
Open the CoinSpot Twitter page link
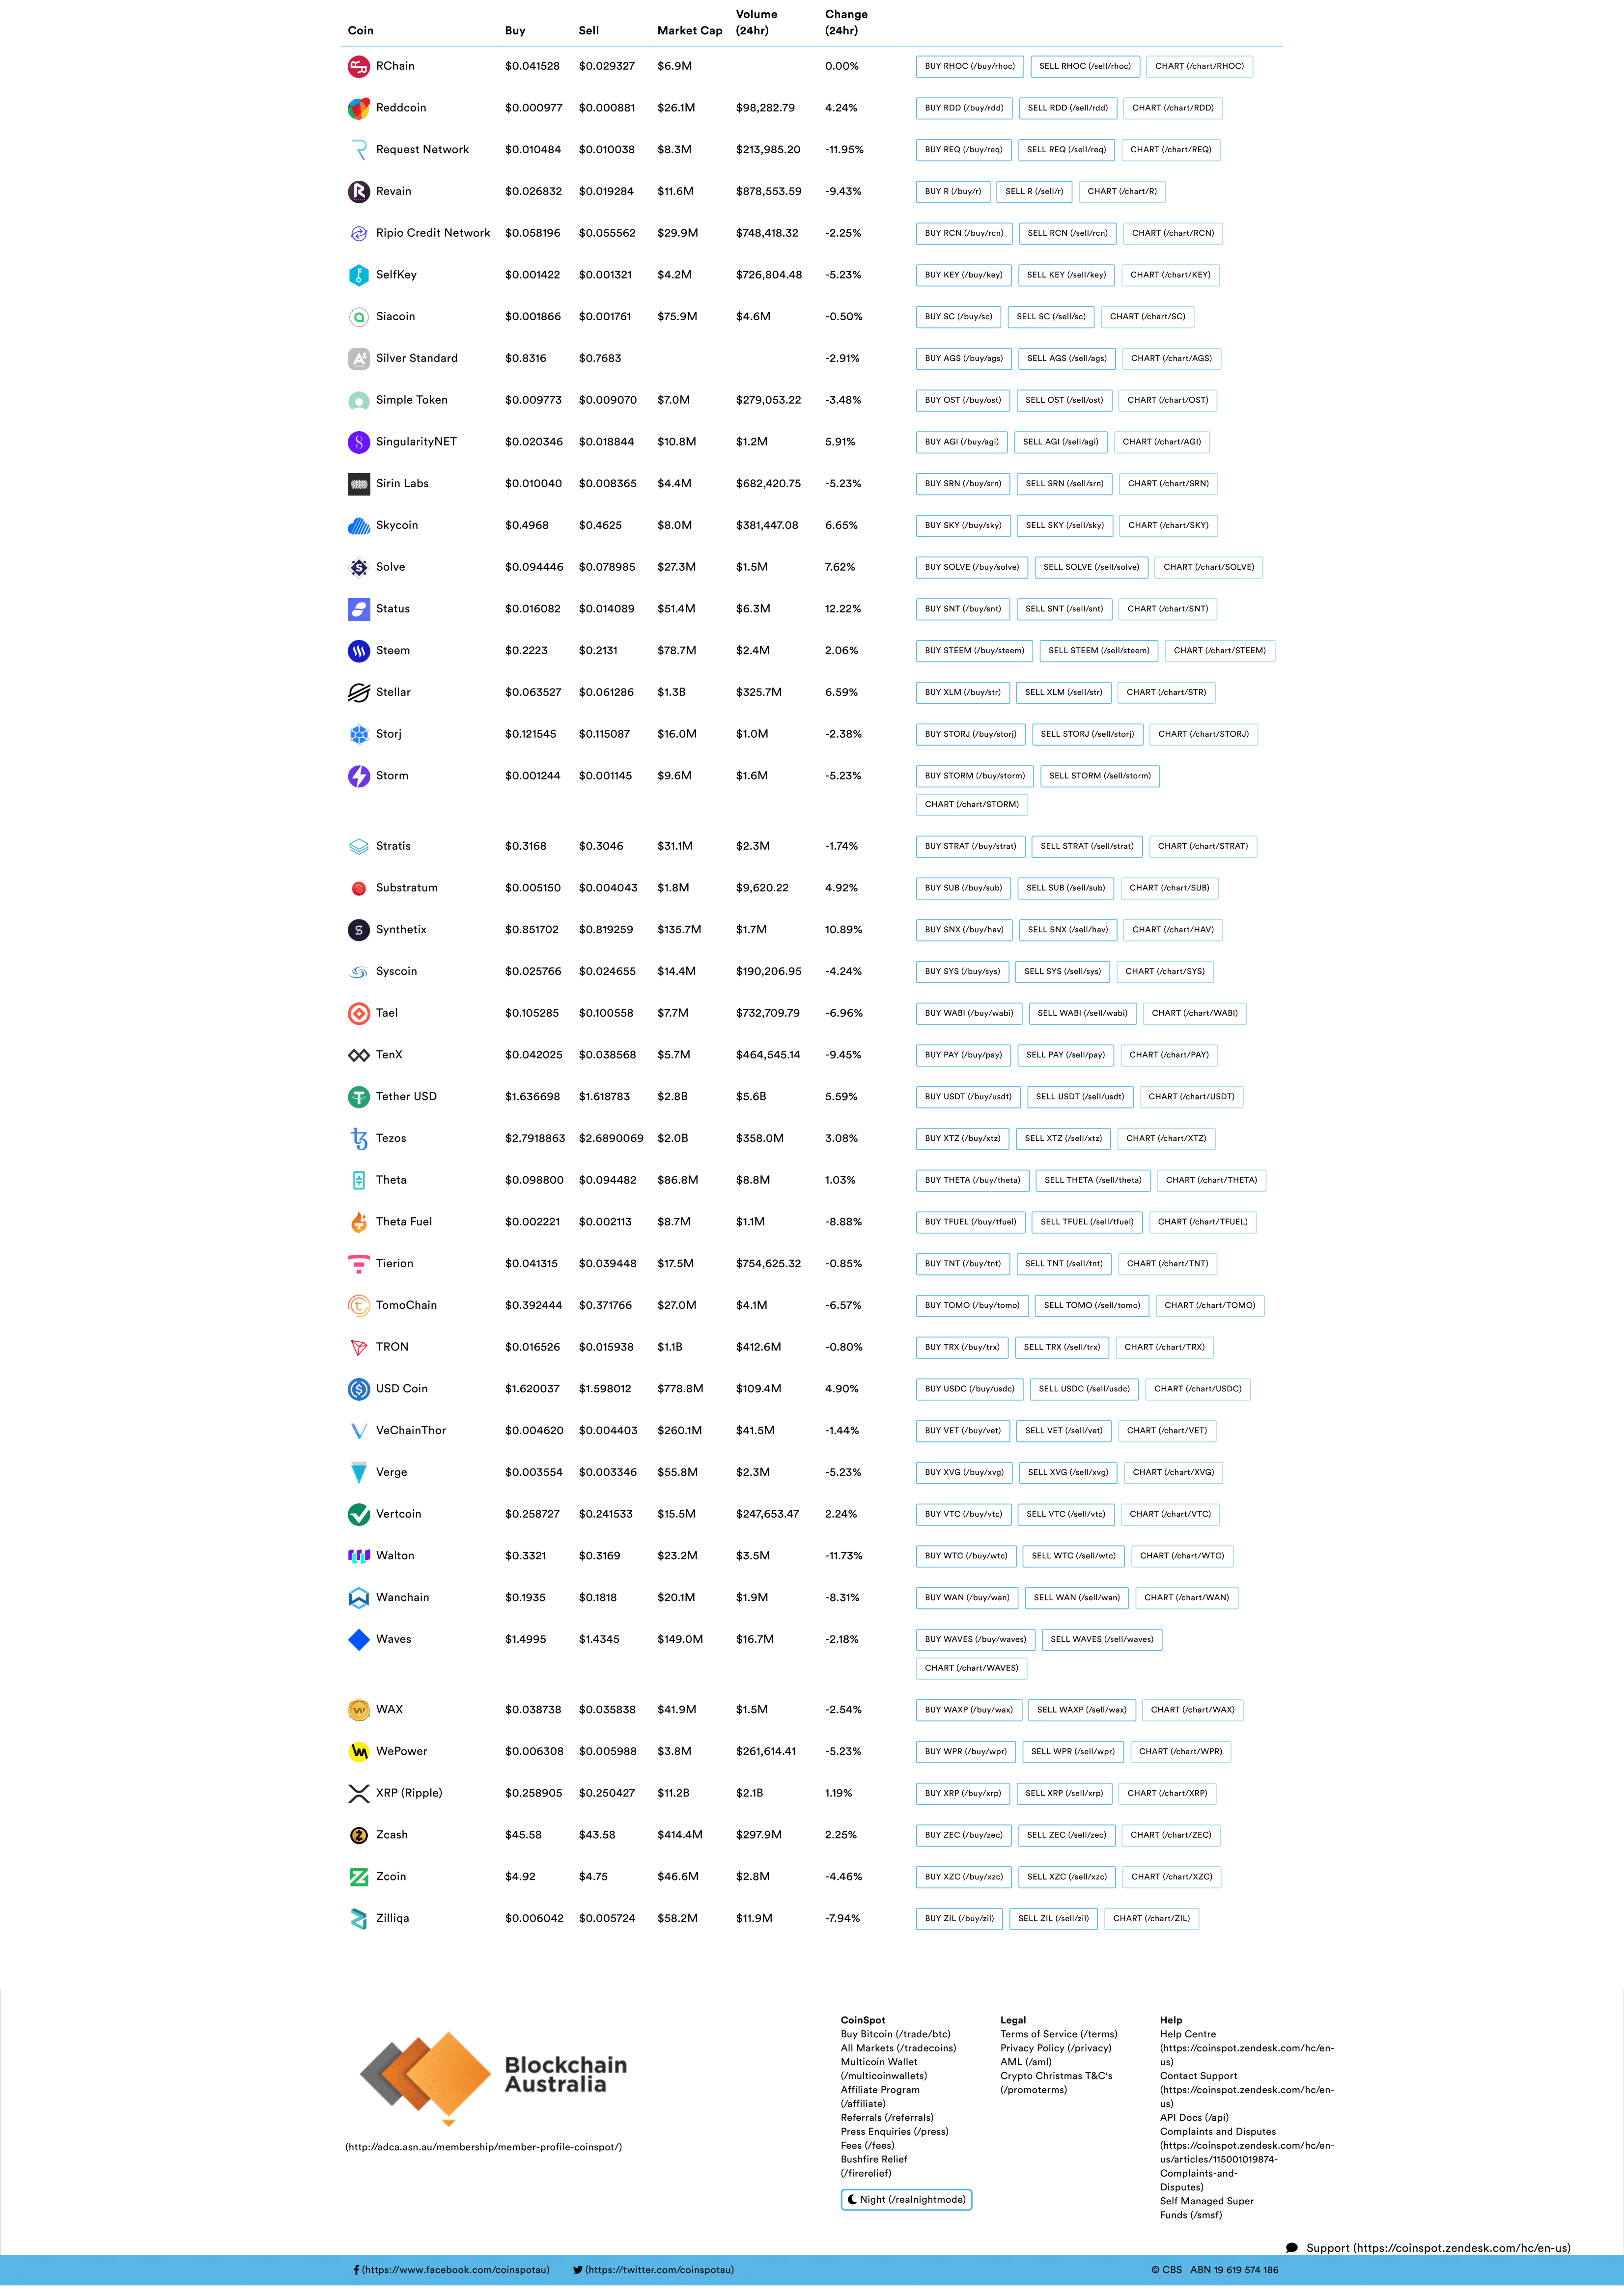[x=653, y=2270]
